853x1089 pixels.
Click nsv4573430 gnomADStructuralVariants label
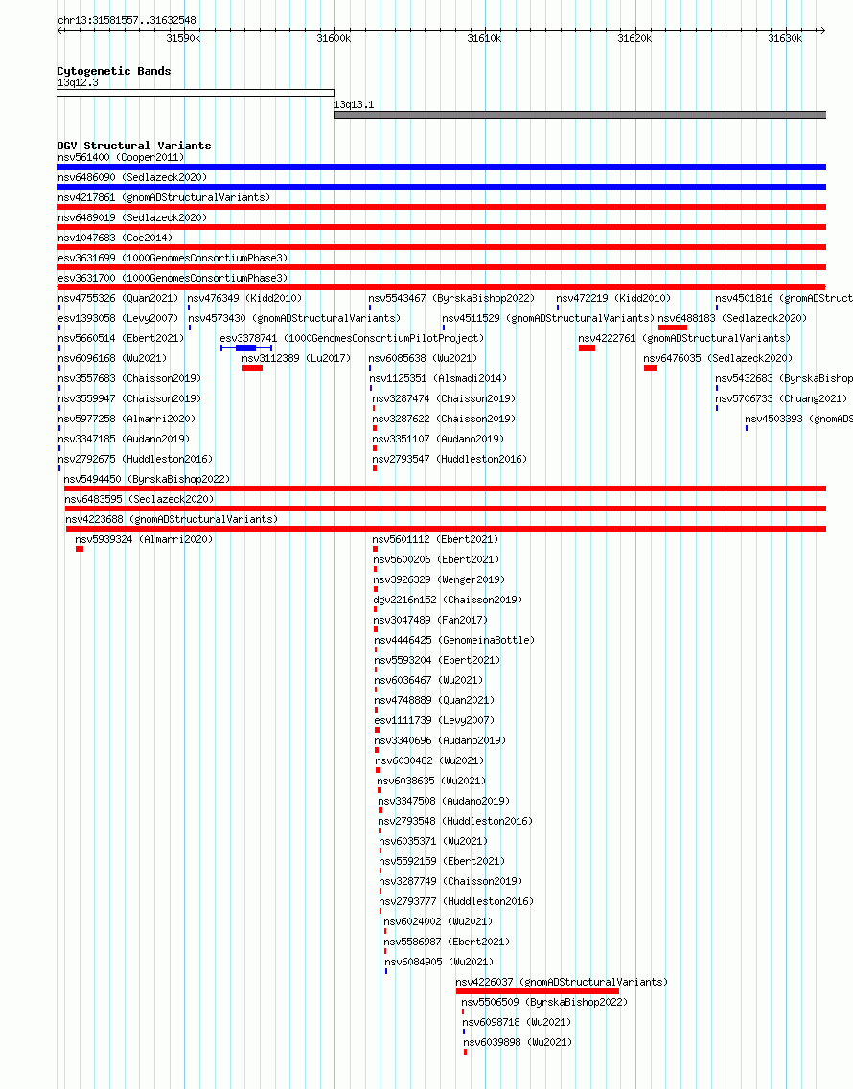[294, 318]
